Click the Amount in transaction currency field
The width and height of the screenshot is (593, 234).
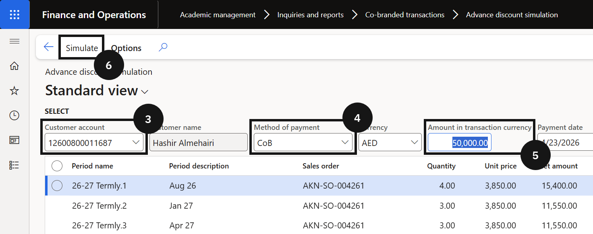459,142
